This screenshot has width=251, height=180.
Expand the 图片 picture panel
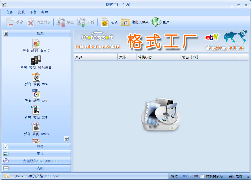[36, 154]
